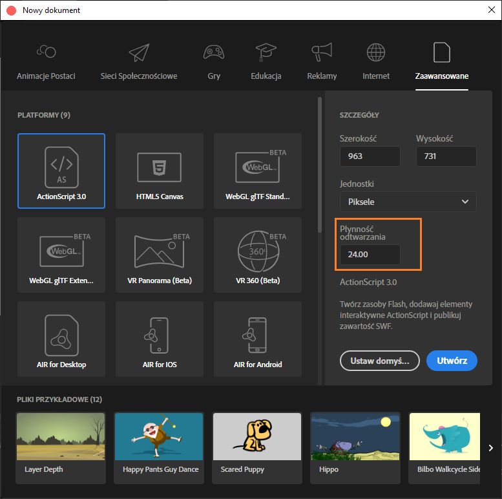Select the Animacje Postaci category icon
This screenshot has height=499, width=502.
pyautogui.click(x=46, y=51)
